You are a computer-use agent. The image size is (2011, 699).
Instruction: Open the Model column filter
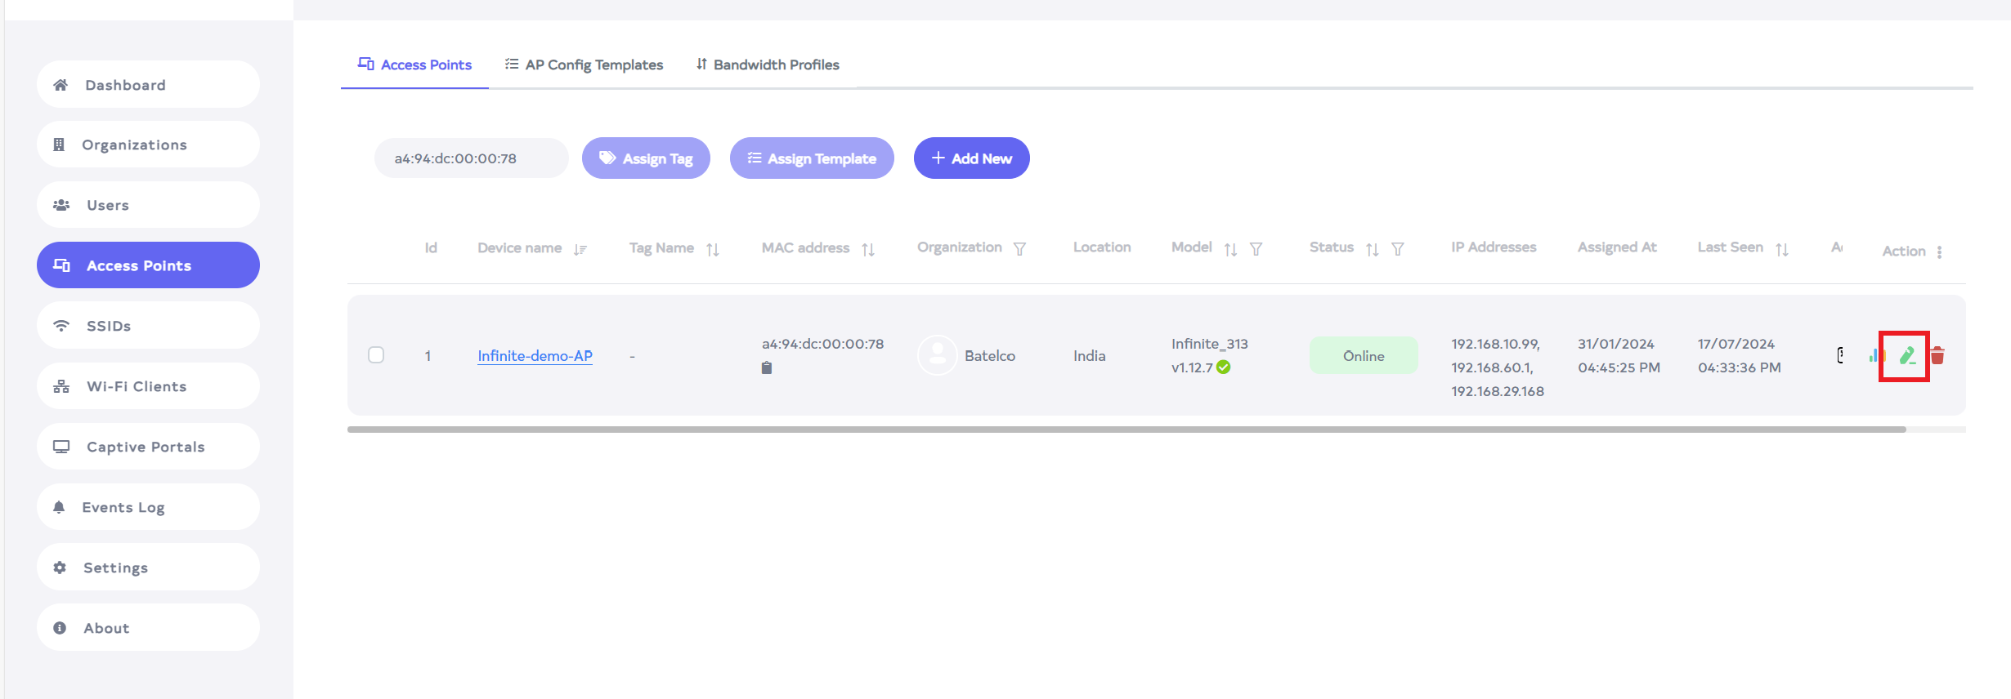(1256, 249)
